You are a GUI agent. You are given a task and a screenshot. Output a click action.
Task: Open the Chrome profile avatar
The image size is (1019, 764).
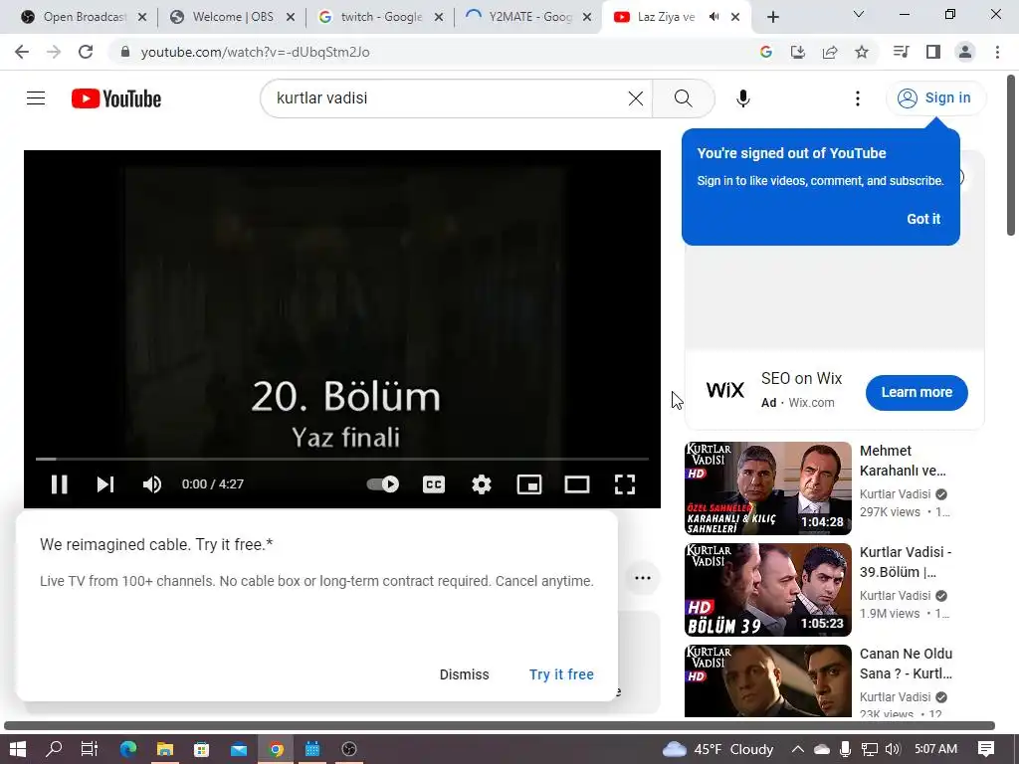pos(965,52)
